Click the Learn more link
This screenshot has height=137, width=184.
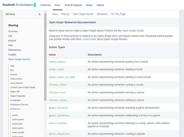click(90, 39)
